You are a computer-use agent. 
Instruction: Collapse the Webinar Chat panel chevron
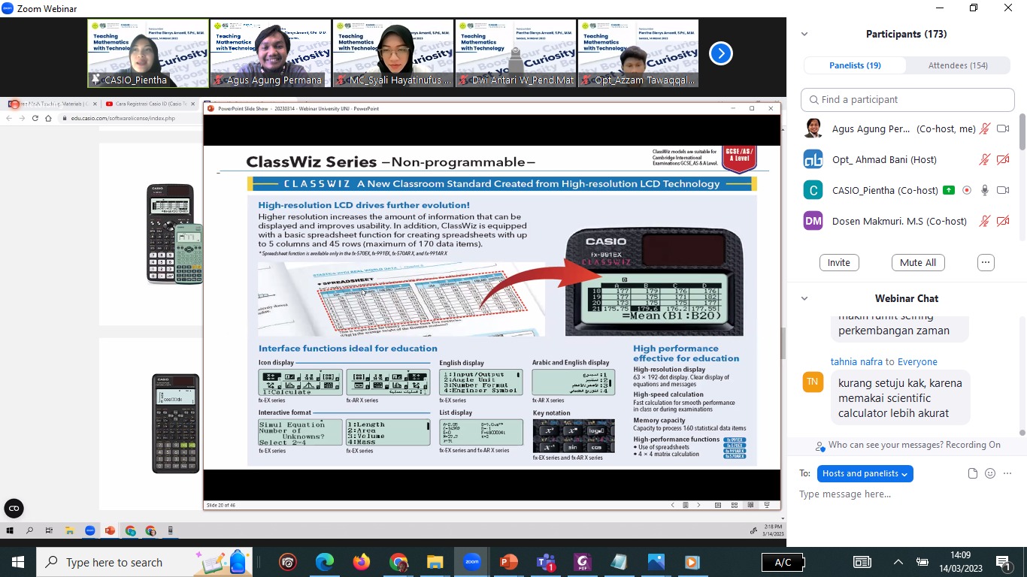click(804, 298)
